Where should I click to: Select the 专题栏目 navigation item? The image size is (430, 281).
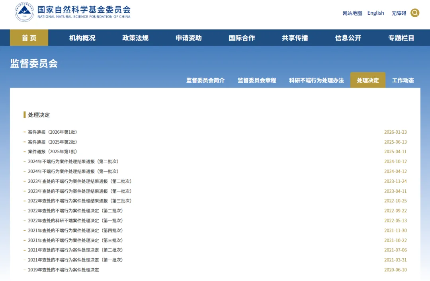(x=401, y=38)
